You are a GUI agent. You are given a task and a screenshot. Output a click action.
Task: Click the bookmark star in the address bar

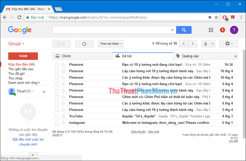click(216, 17)
